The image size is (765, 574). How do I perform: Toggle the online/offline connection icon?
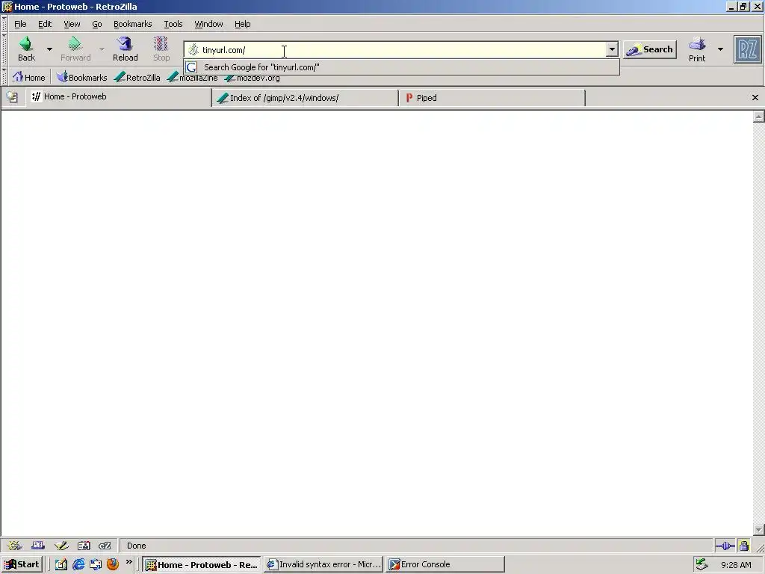pyautogui.click(x=725, y=546)
